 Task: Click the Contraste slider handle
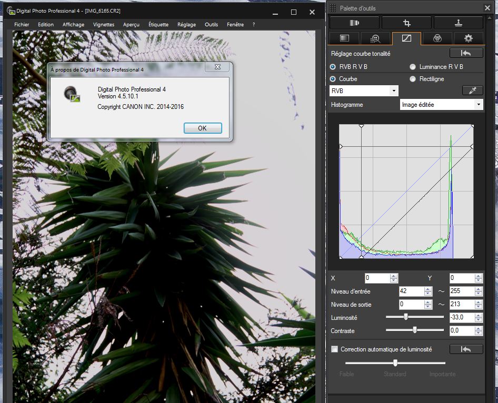click(414, 330)
